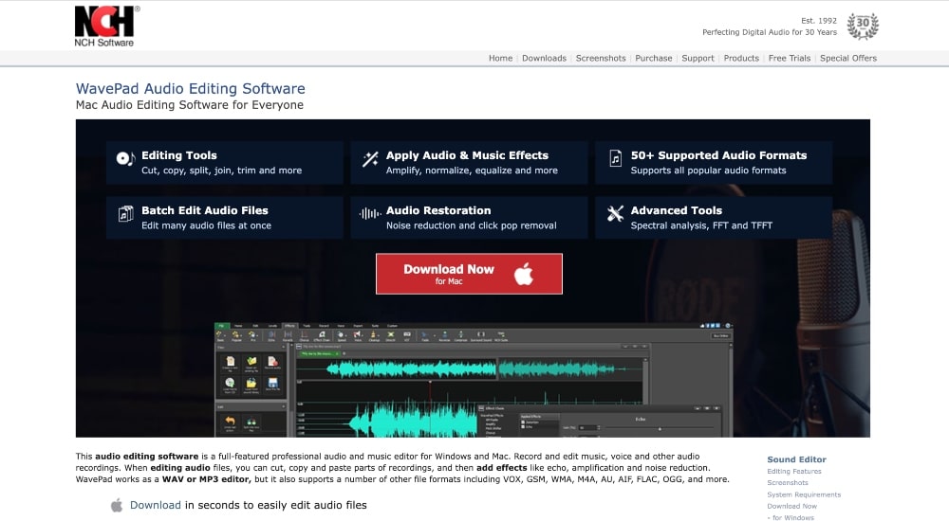This screenshot has width=949, height=521.
Task: Open the Home menu item
Action: (500, 58)
